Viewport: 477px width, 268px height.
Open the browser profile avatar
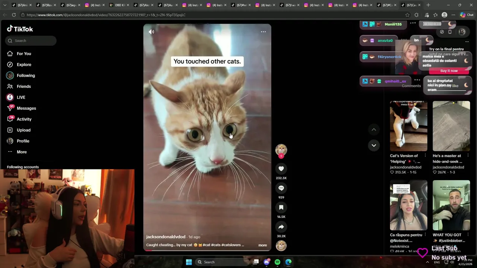pyautogui.click(x=444, y=15)
